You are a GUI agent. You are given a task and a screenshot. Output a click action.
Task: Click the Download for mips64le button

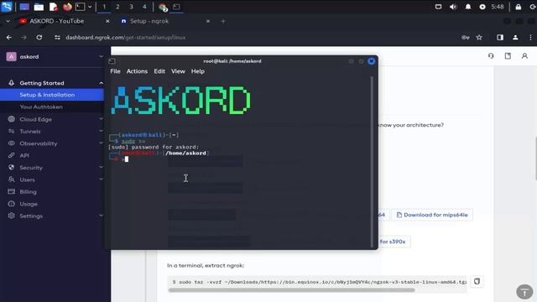(x=432, y=215)
